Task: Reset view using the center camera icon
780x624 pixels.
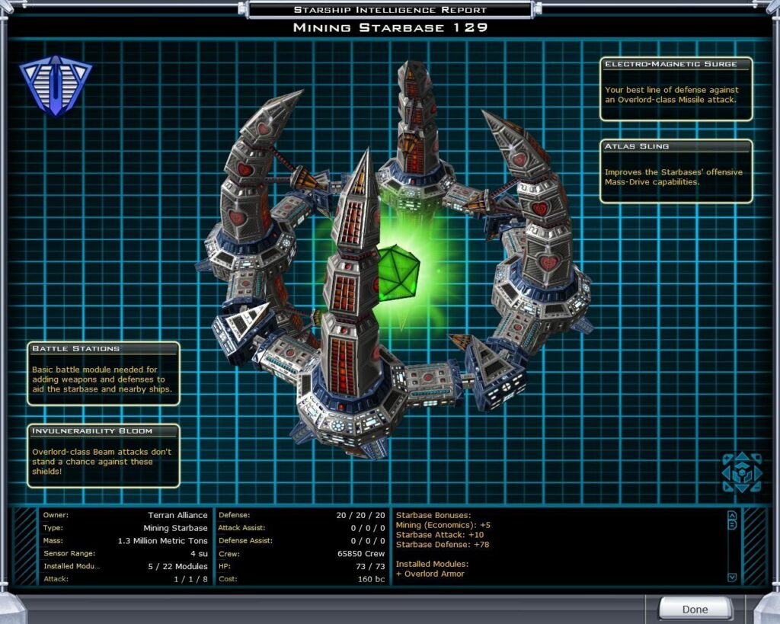Action: [742, 472]
